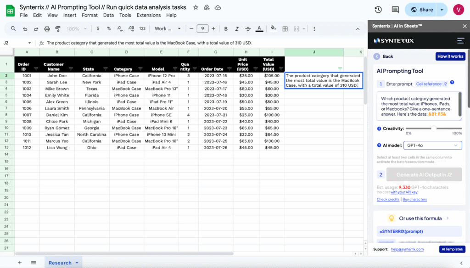
Task: Show more toolbar options
Action: tap(314, 29)
